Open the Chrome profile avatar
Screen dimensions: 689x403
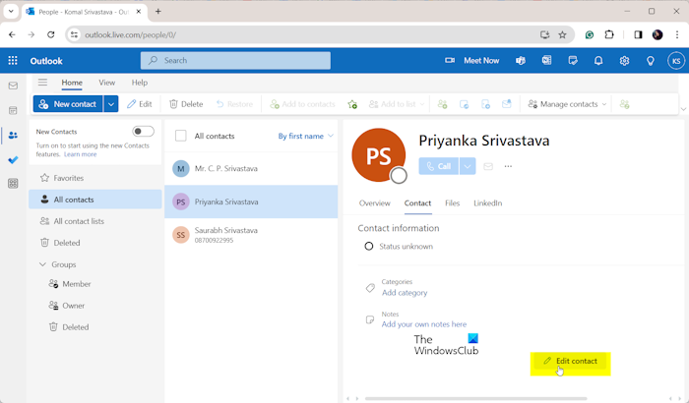tap(658, 34)
